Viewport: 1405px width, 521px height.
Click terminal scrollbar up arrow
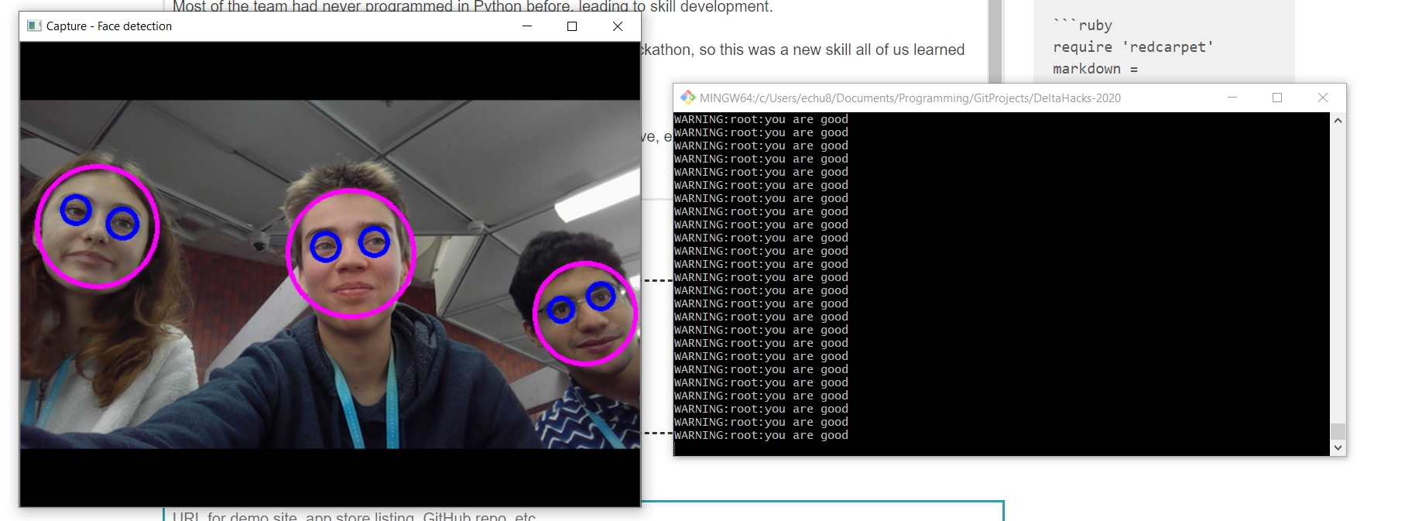(1338, 120)
